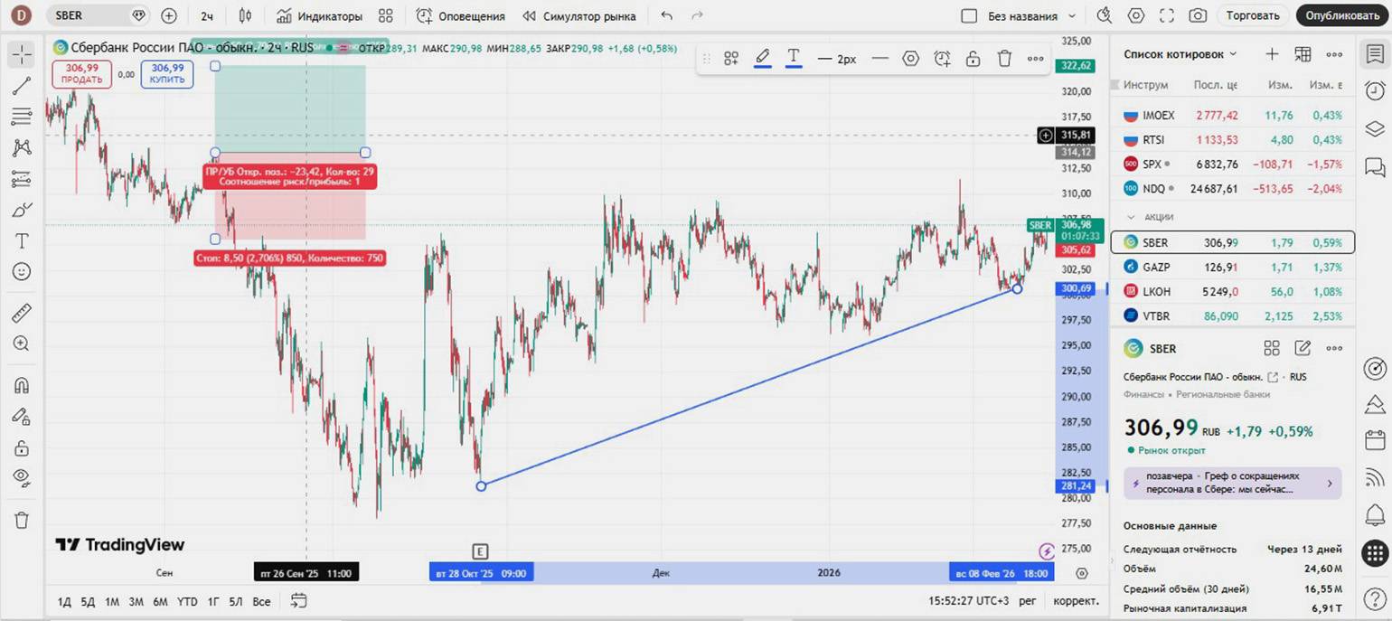Check the Без названия layout checkbox

tap(970, 16)
